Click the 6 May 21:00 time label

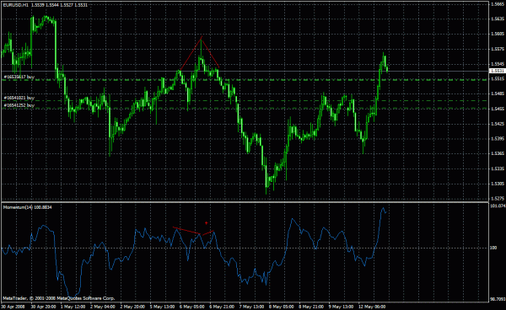(x=222, y=307)
